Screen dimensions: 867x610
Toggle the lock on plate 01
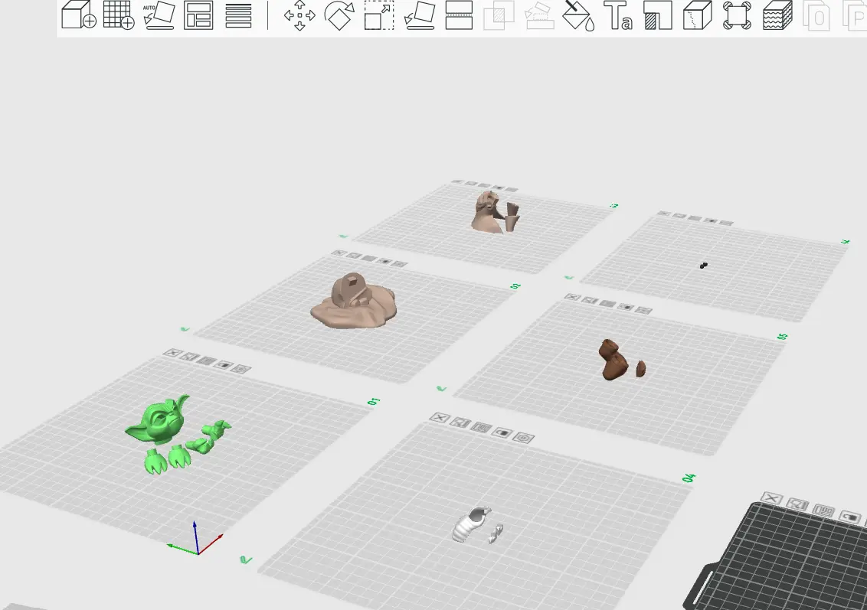[224, 364]
